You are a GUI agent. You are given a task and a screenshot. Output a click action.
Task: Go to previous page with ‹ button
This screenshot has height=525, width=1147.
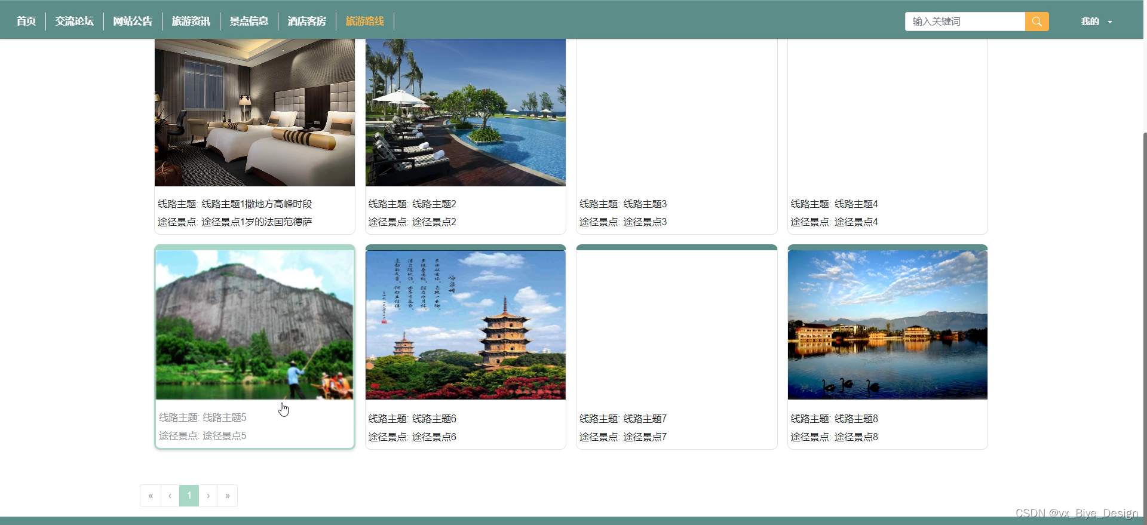[170, 496]
